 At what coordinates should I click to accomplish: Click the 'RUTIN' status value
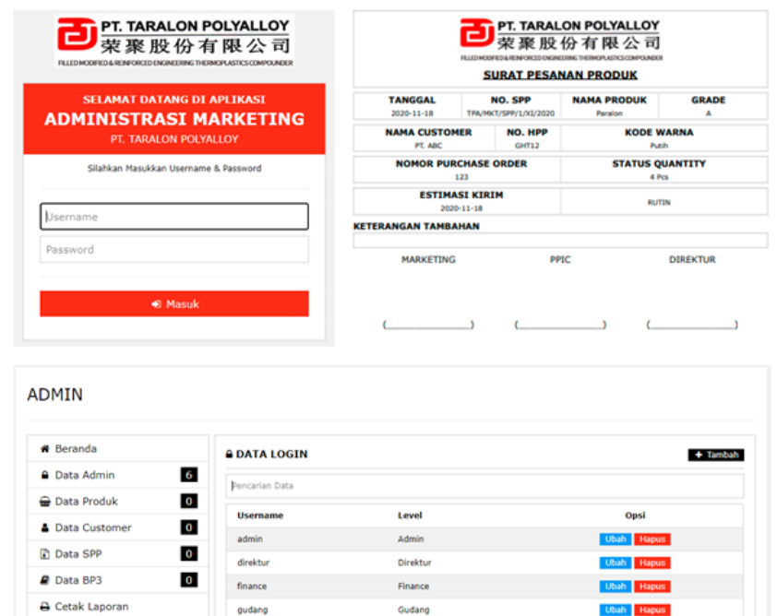(x=659, y=202)
